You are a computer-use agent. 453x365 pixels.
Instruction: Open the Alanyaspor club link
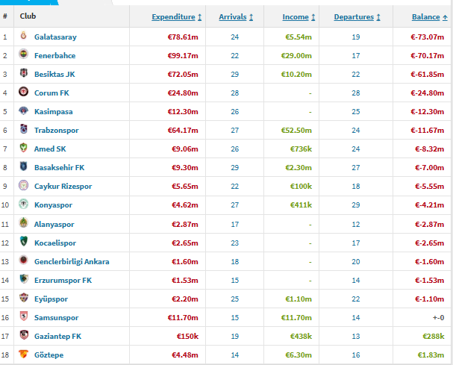click(54, 224)
